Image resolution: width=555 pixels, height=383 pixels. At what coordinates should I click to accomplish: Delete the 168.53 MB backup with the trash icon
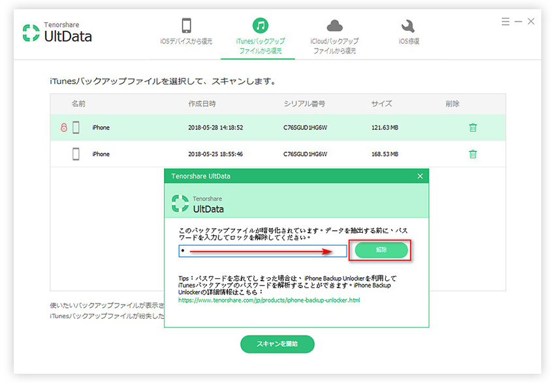coord(473,154)
